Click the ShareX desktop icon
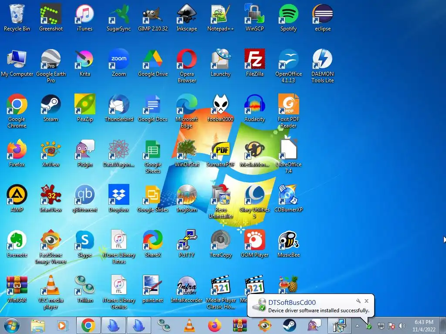Viewport: 446px width, 334px height. (x=153, y=244)
